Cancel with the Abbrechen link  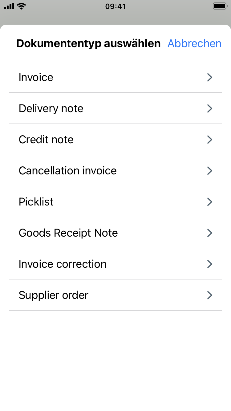point(194,43)
